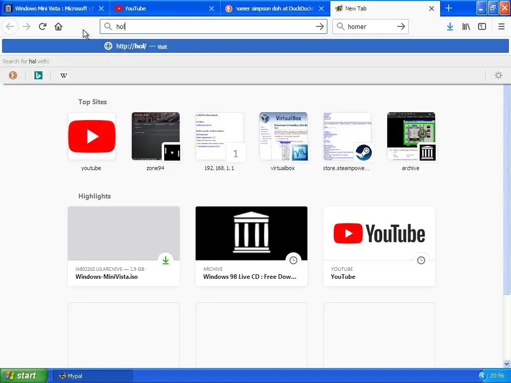
Task: Open search settings gear icon
Action: pyautogui.click(x=499, y=76)
